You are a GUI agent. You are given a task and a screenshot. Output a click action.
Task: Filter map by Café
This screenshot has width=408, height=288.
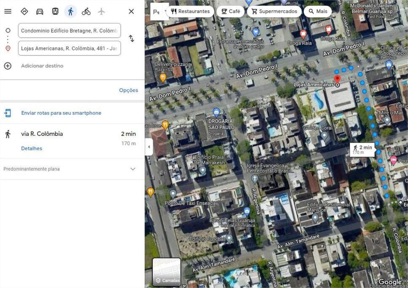231,11
